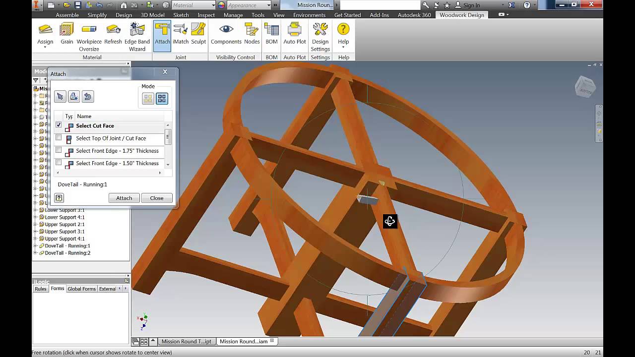
Task: Open Design Settings
Action: click(320, 37)
